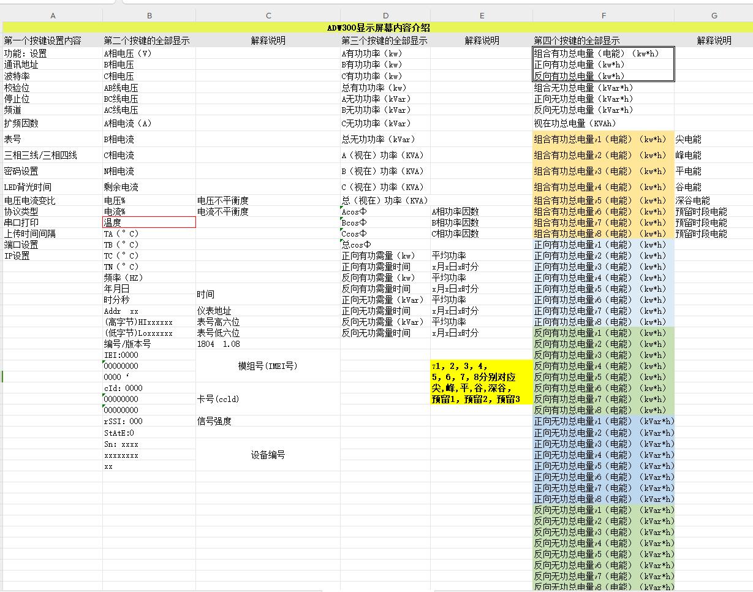
Task: Select column F header
Action: click(604, 15)
